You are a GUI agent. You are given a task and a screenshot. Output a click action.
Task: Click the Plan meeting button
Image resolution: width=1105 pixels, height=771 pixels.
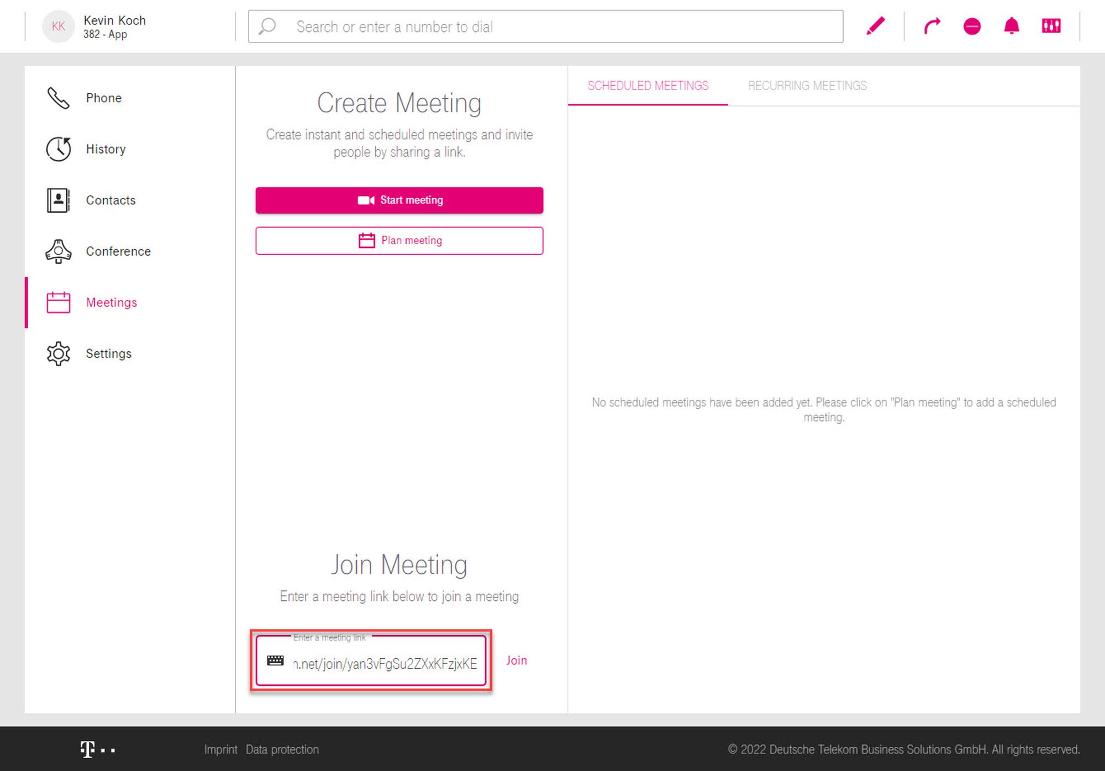tap(399, 241)
